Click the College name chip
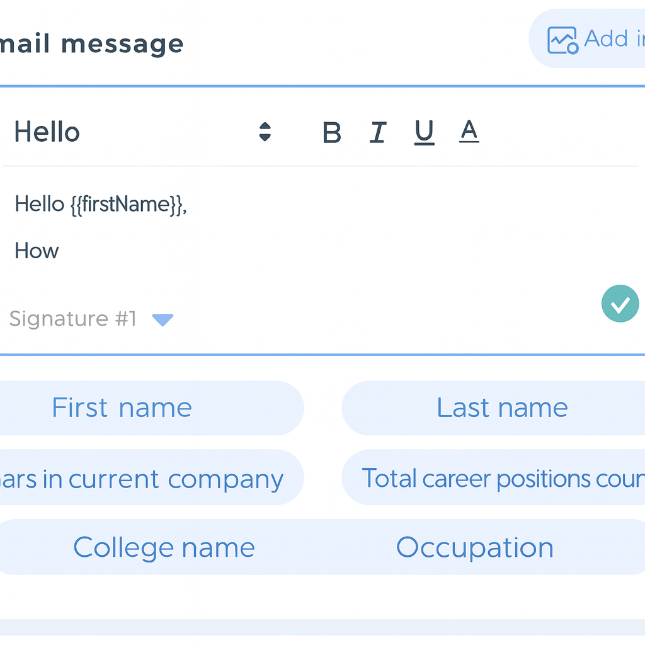The height and width of the screenshot is (645, 645). (x=164, y=547)
